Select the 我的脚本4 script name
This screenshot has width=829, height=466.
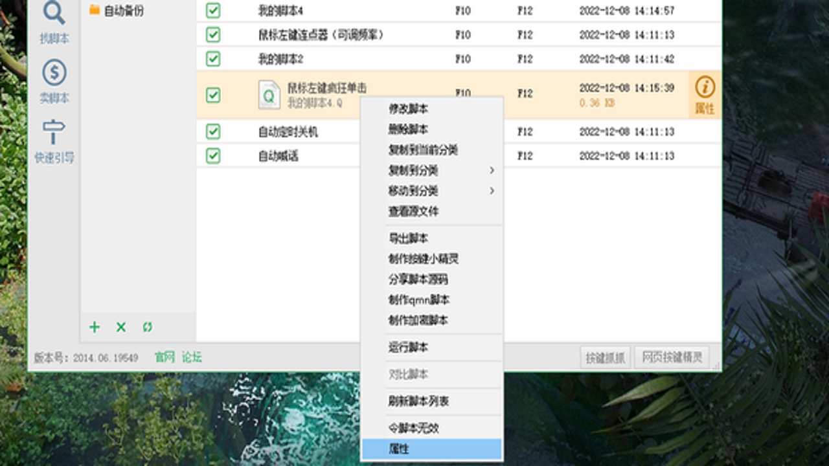tap(280, 10)
